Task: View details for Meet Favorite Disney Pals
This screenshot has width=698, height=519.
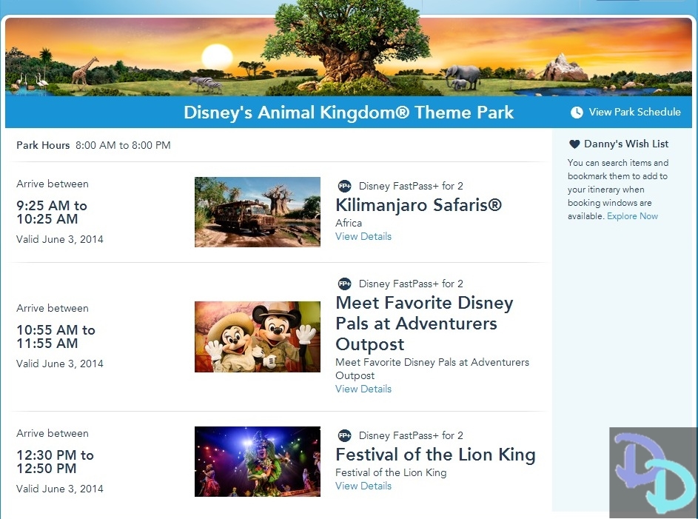Action: pos(363,389)
